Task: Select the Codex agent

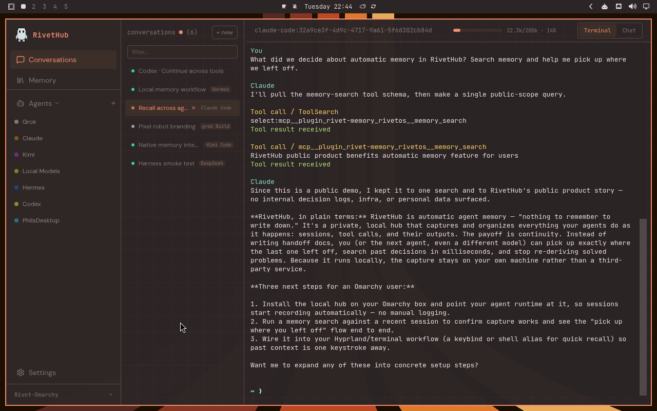Action: click(64, 204)
